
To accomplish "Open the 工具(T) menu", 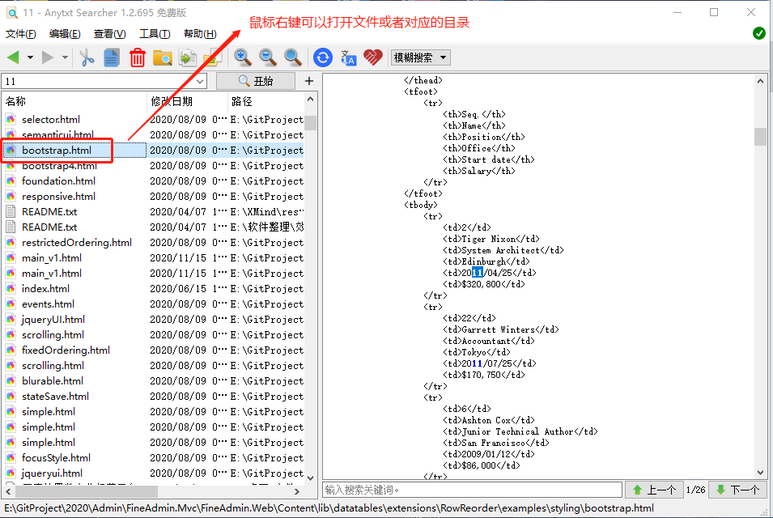I will click(x=155, y=33).
